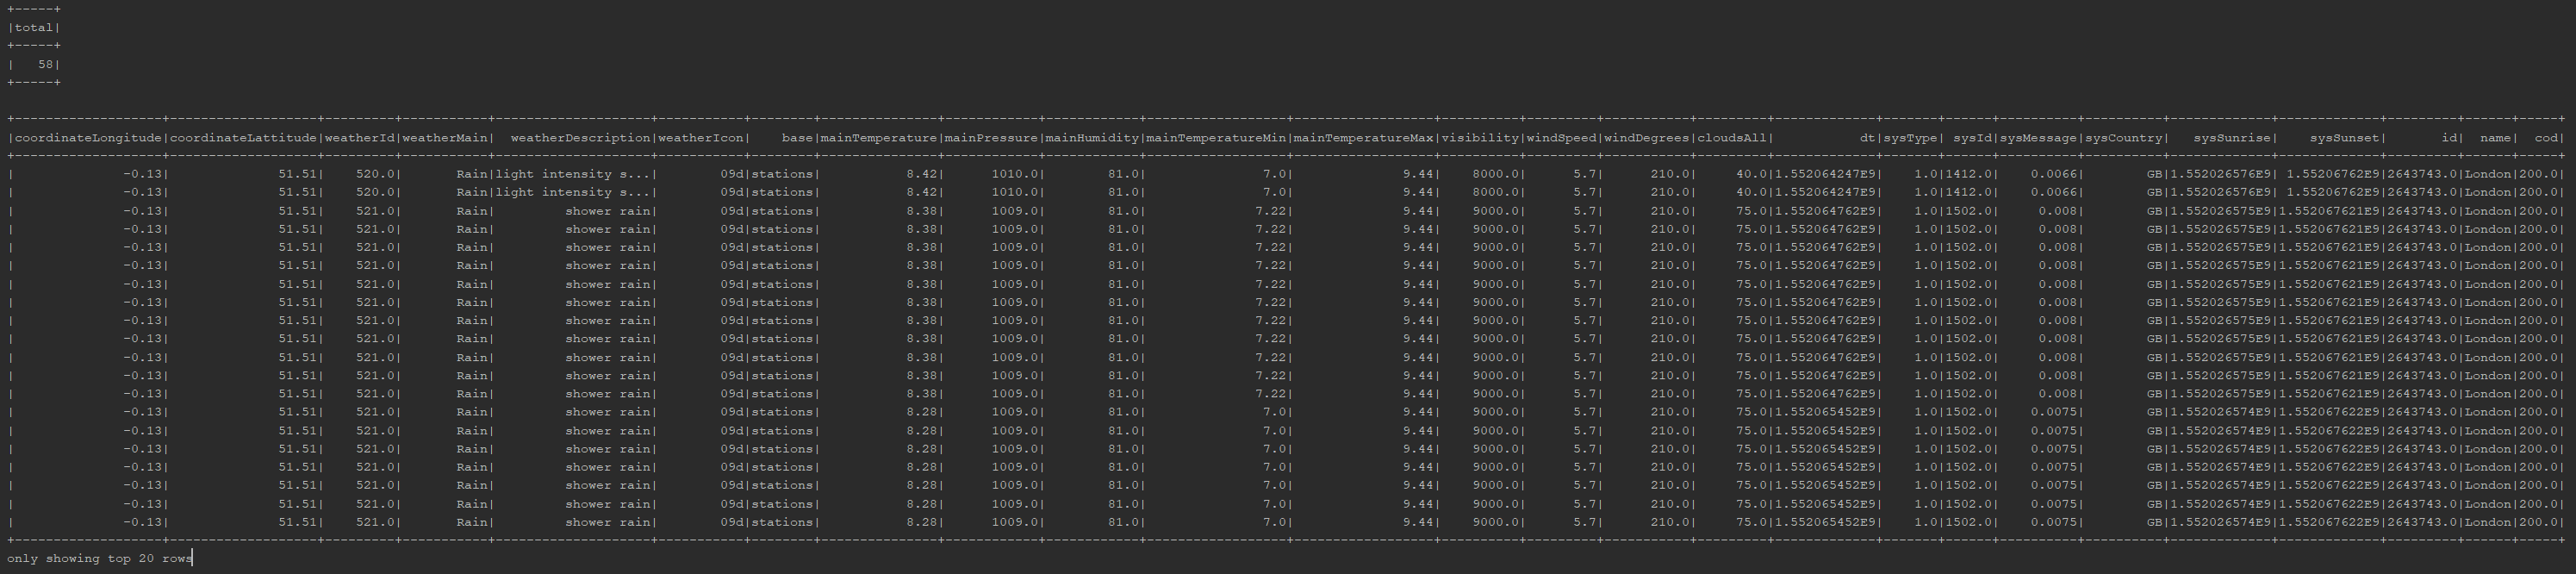Click the 'cod' column header
The image size is (2576, 574).
pyautogui.click(x=2546, y=138)
